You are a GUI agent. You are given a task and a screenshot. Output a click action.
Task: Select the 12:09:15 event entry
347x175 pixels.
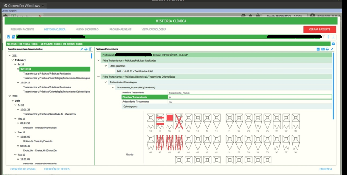point(25,83)
